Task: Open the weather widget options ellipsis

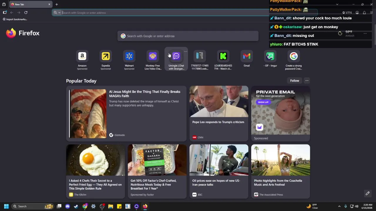Action: 365,33
